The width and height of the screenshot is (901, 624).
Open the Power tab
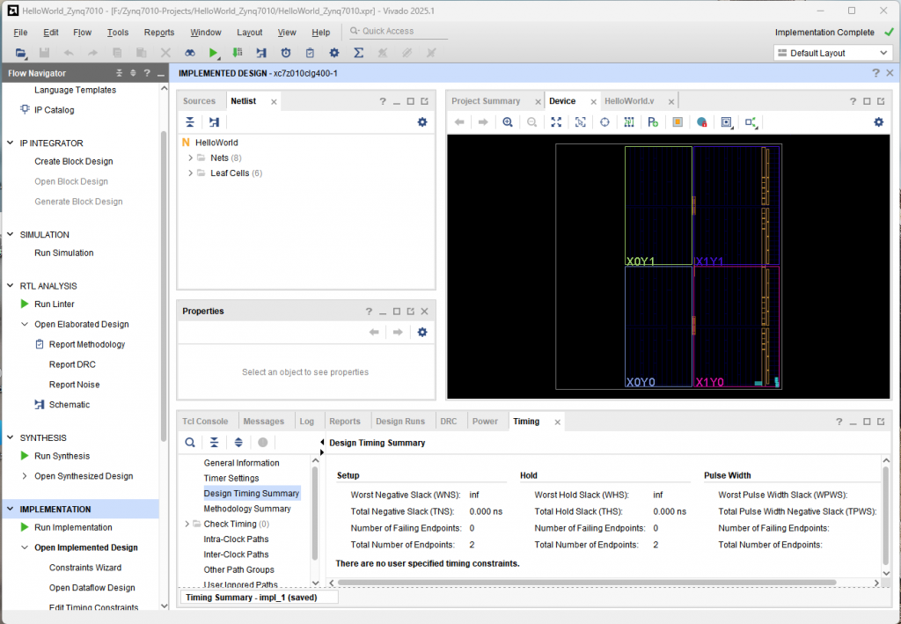click(x=485, y=422)
